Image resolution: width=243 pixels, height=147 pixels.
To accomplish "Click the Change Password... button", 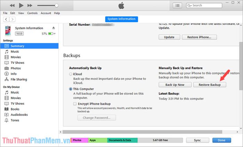I will (97, 118).
